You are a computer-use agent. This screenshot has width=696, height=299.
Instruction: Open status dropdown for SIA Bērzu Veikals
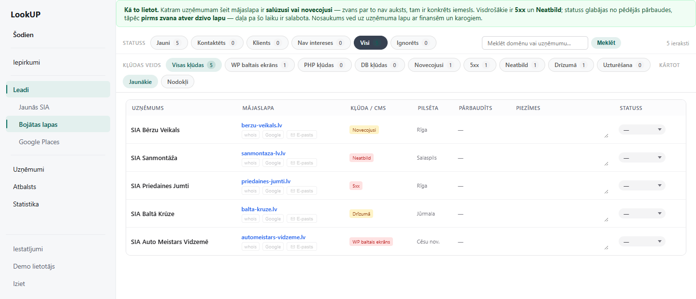pyautogui.click(x=642, y=130)
